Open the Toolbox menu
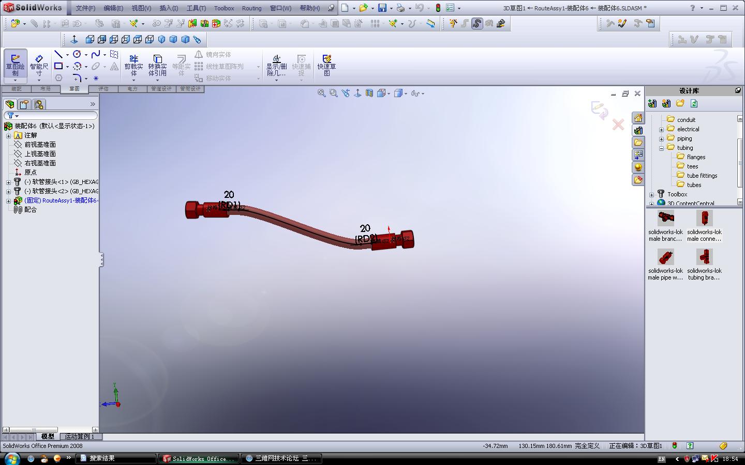This screenshot has height=465, width=745. click(x=224, y=8)
